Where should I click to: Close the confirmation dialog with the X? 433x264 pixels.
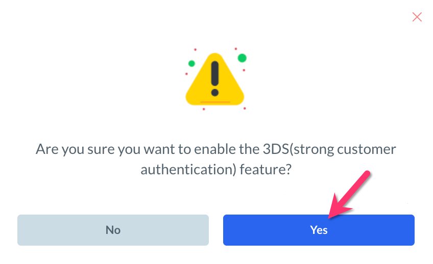pyautogui.click(x=417, y=17)
